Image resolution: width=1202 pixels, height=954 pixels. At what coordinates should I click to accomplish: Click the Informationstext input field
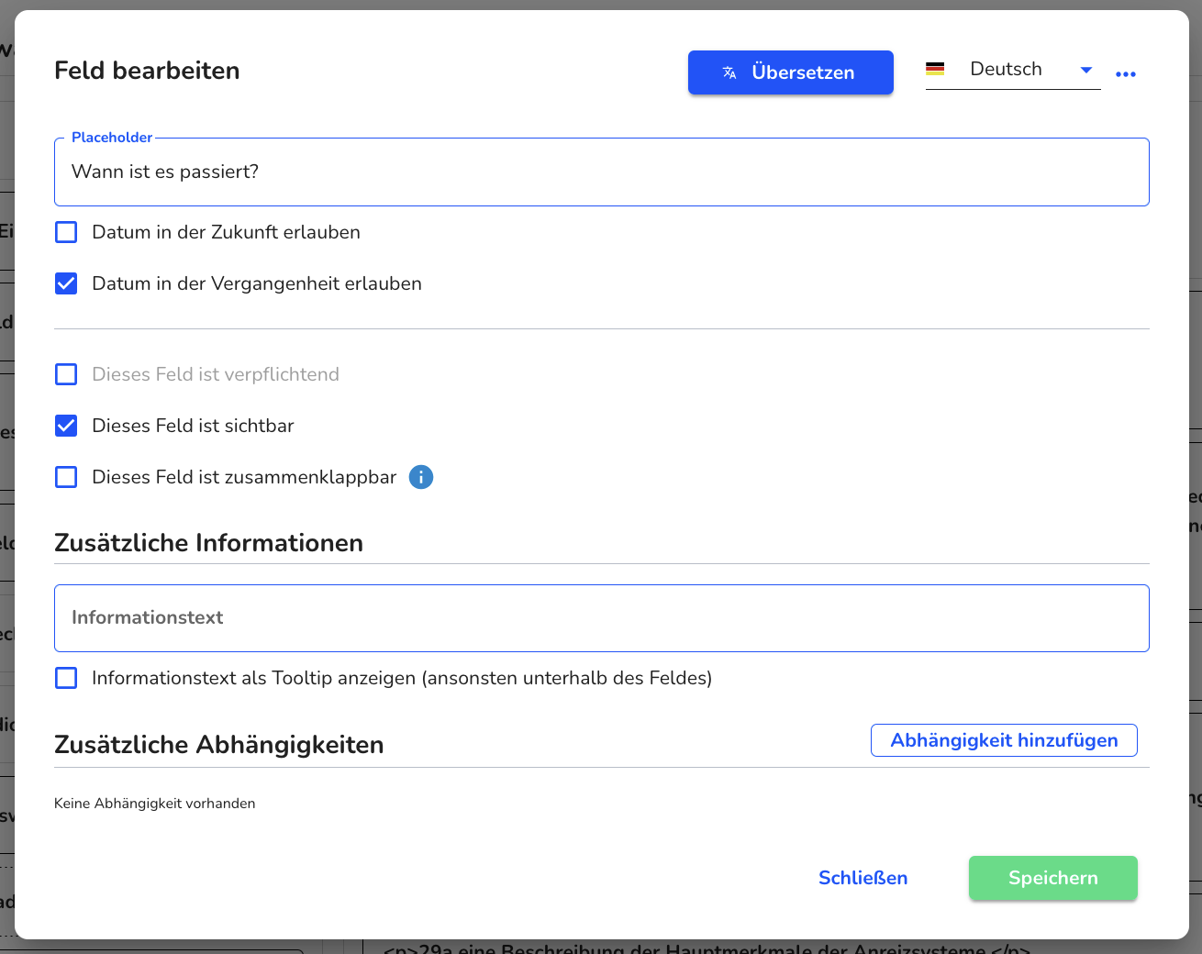pos(602,618)
